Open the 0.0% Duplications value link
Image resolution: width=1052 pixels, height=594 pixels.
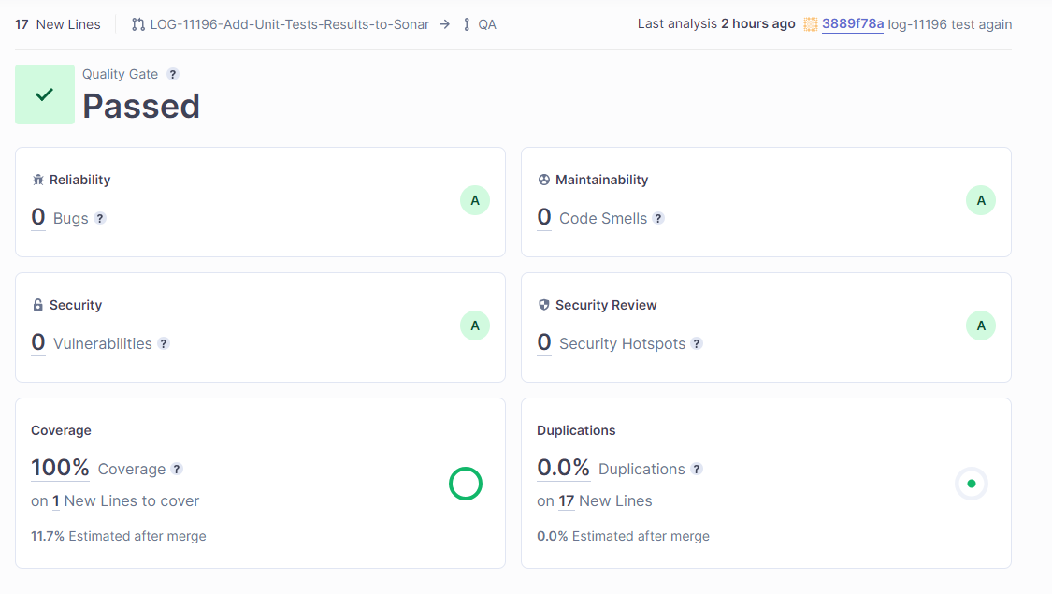coord(563,468)
